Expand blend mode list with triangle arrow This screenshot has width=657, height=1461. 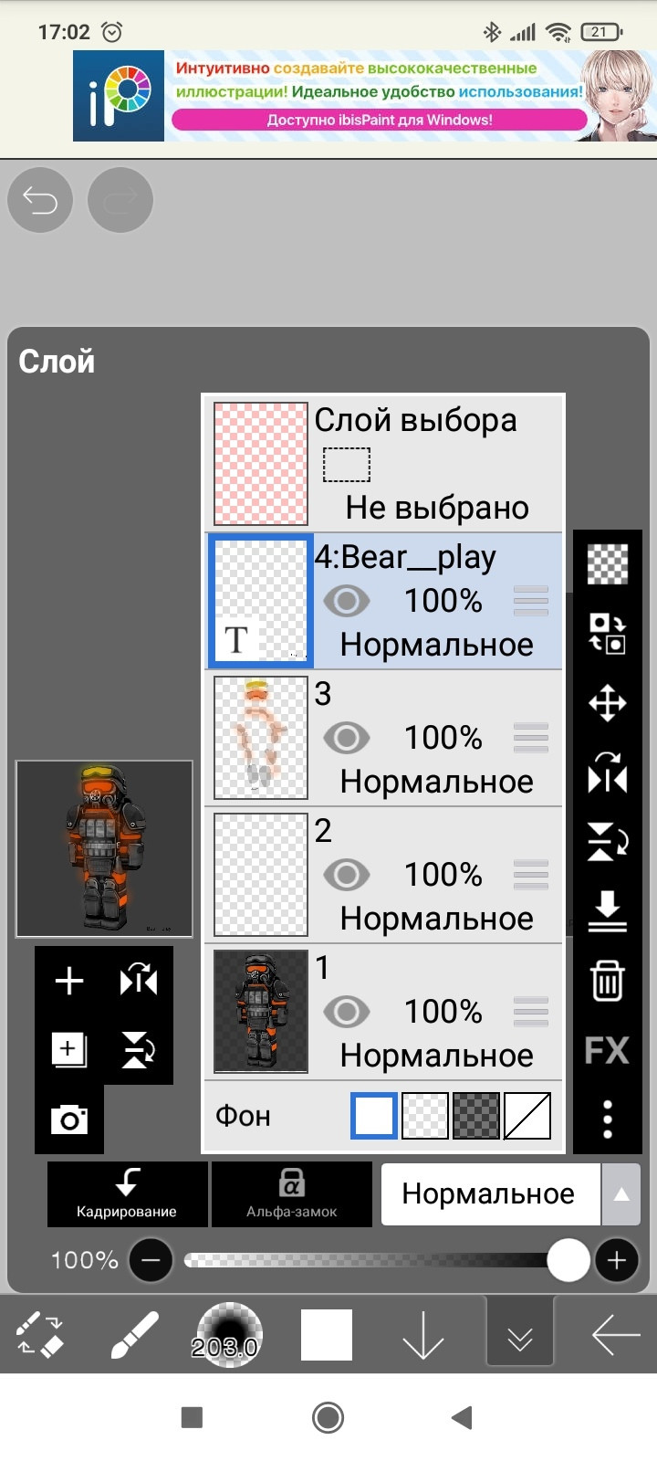click(x=621, y=1194)
